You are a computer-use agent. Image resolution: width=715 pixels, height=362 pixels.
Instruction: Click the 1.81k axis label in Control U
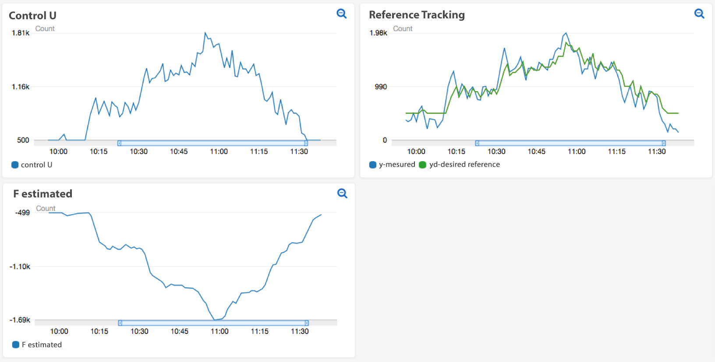(21, 33)
